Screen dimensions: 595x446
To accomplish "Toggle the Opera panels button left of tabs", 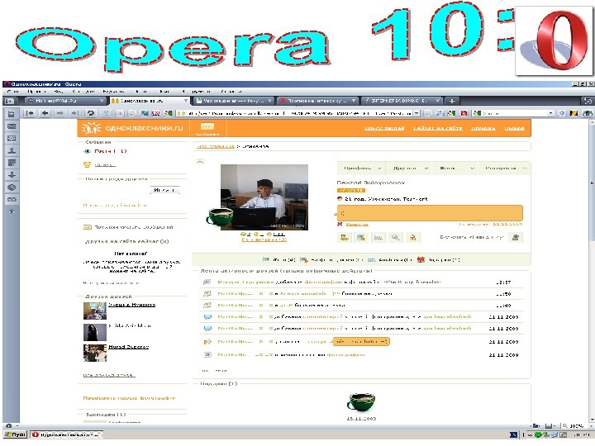I will point(9,101).
